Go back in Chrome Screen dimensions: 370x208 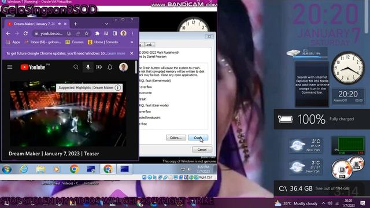coord(8,34)
